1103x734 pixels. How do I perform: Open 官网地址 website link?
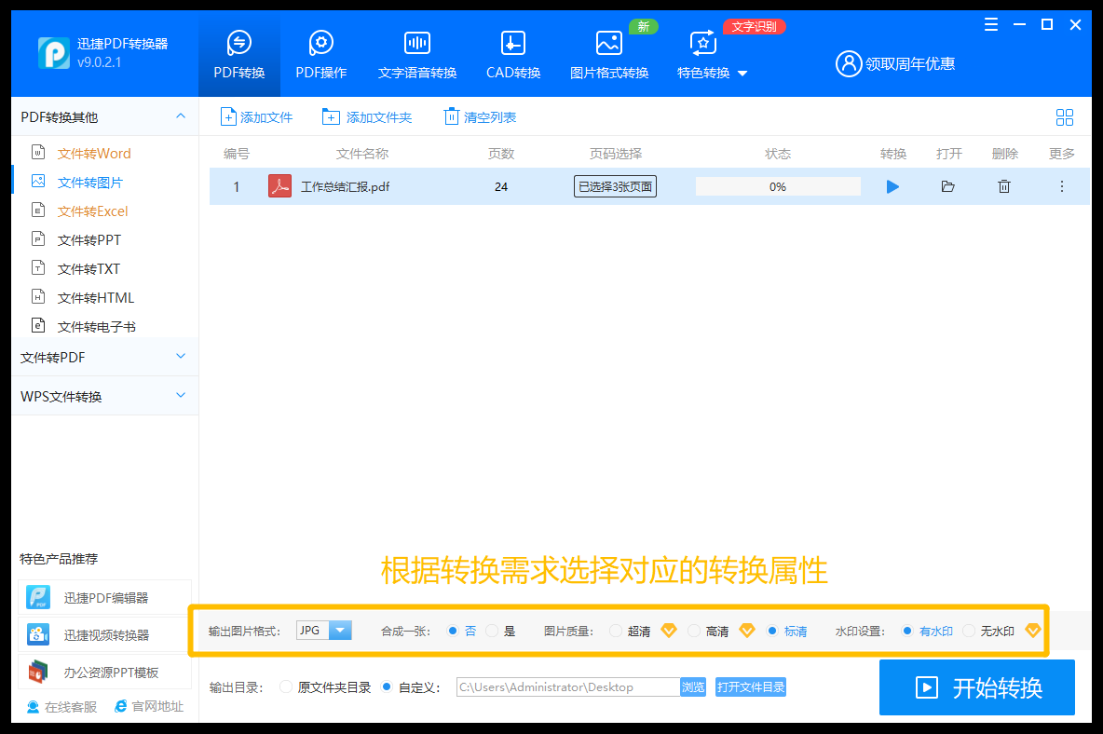coord(149,707)
